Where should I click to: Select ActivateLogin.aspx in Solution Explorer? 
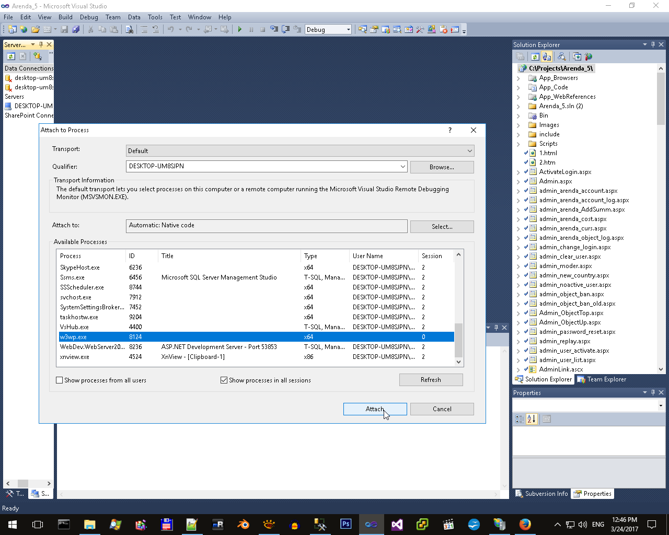(565, 172)
